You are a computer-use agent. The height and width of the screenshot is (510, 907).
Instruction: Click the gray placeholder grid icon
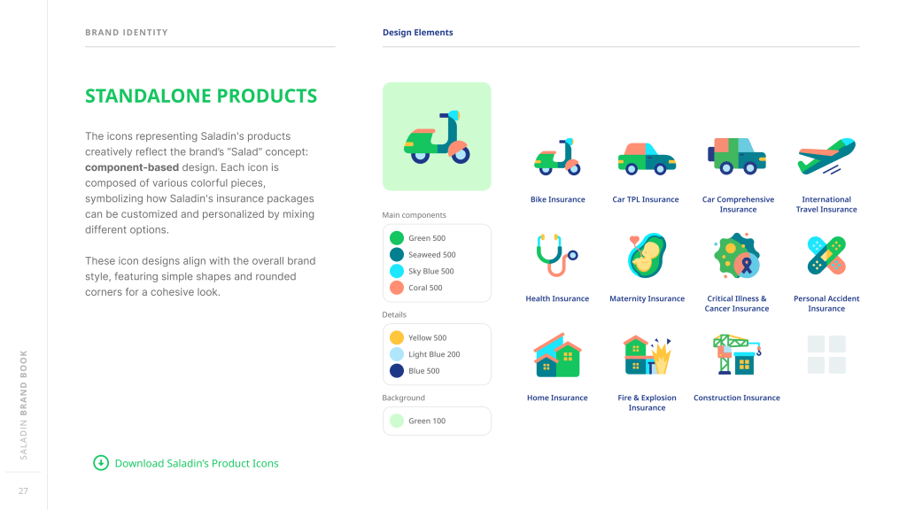[826, 354]
